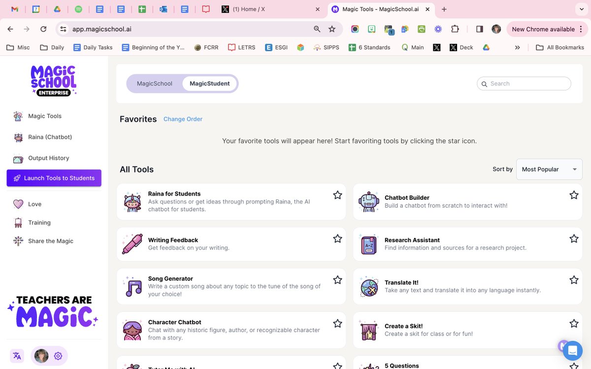
Task: Open the Misc bookmarks folder
Action: point(18,48)
